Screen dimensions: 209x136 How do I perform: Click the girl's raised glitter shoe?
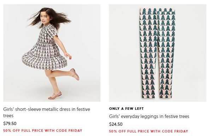click(x=75, y=74)
